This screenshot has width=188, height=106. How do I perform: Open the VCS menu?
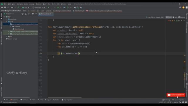tap(58, 4)
